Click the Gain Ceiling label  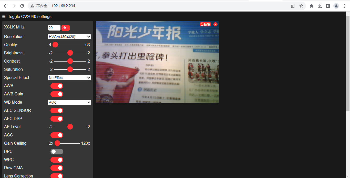(x=15, y=143)
